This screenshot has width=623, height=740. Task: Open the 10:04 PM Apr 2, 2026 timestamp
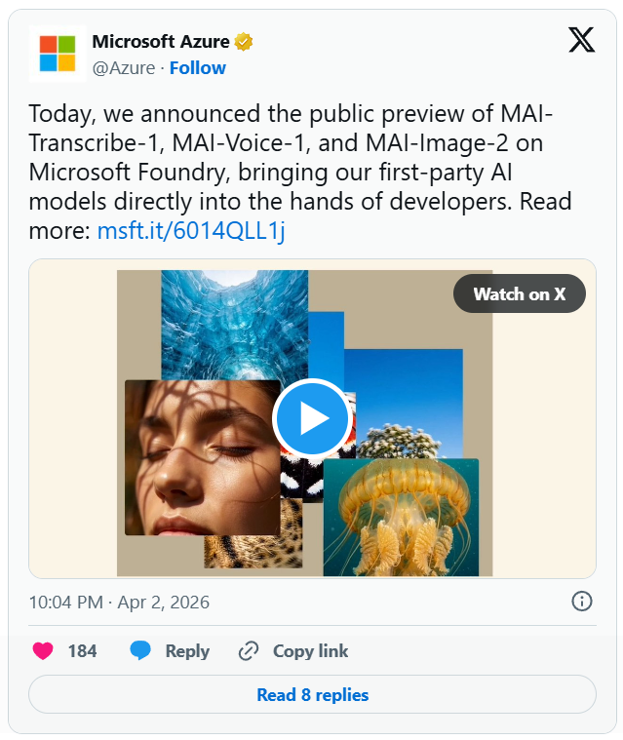(119, 602)
